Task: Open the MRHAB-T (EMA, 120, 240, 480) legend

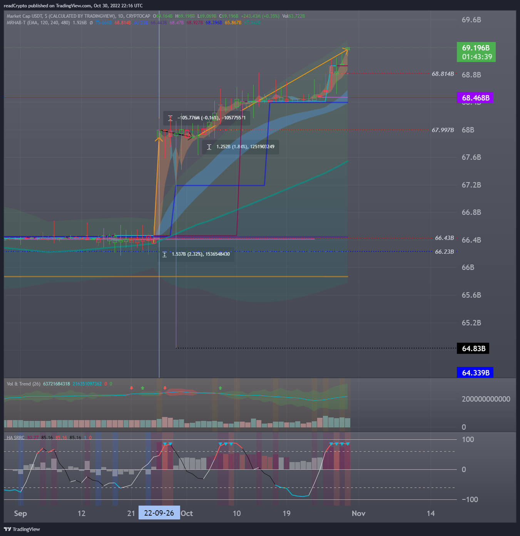Action: 38,23
